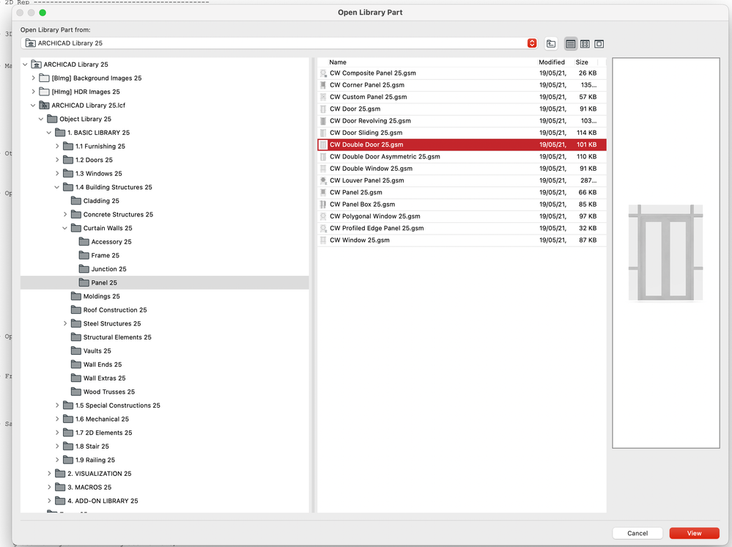Click the green zoom window button
This screenshot has height=547, width=732.
click(42, 12)
